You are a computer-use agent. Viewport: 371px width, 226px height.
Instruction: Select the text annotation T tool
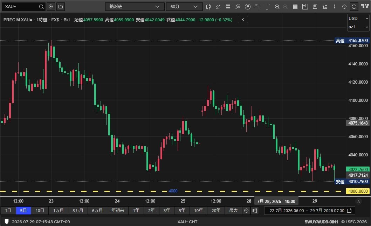point(267,7)
